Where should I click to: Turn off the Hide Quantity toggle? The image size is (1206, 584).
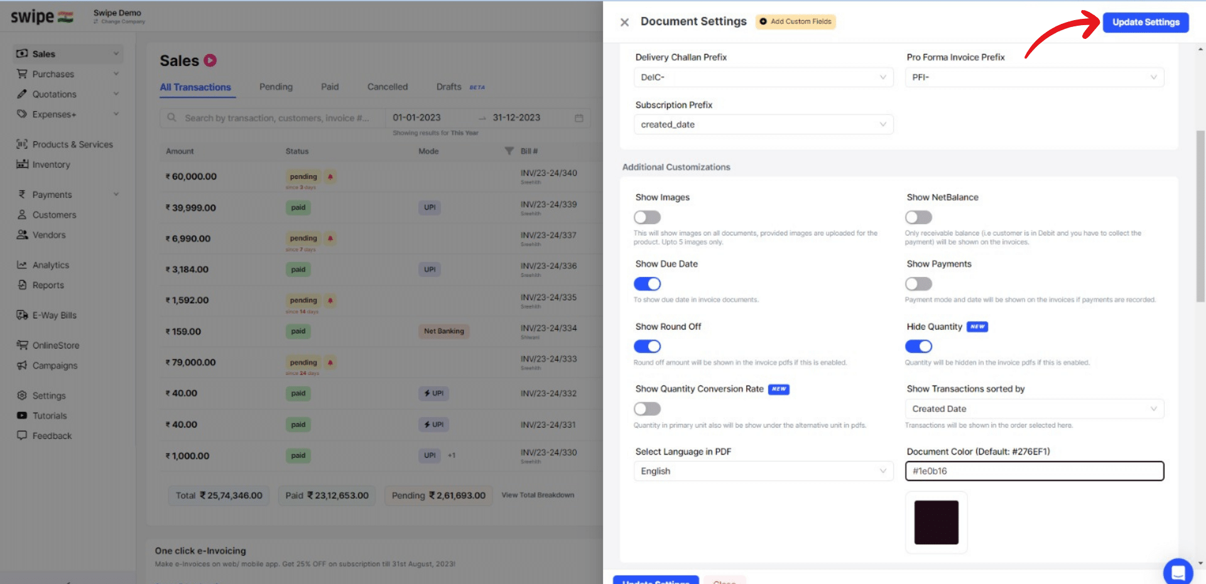918,346
